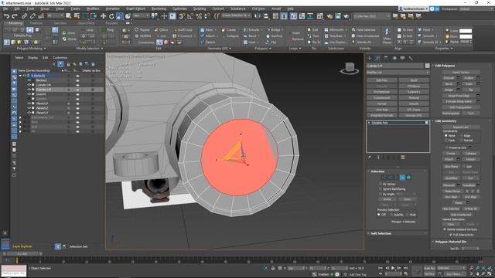Open the Utilities wrench tab in command panel
495x278 pixels.
tap(411, 58)
